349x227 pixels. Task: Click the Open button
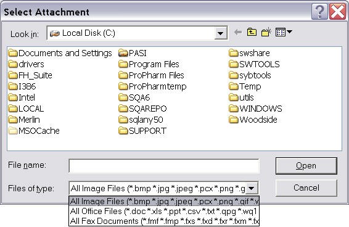click(x=306, y=166)
